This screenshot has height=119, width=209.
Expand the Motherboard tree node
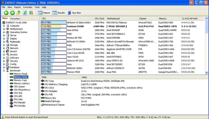click(4, 29)
